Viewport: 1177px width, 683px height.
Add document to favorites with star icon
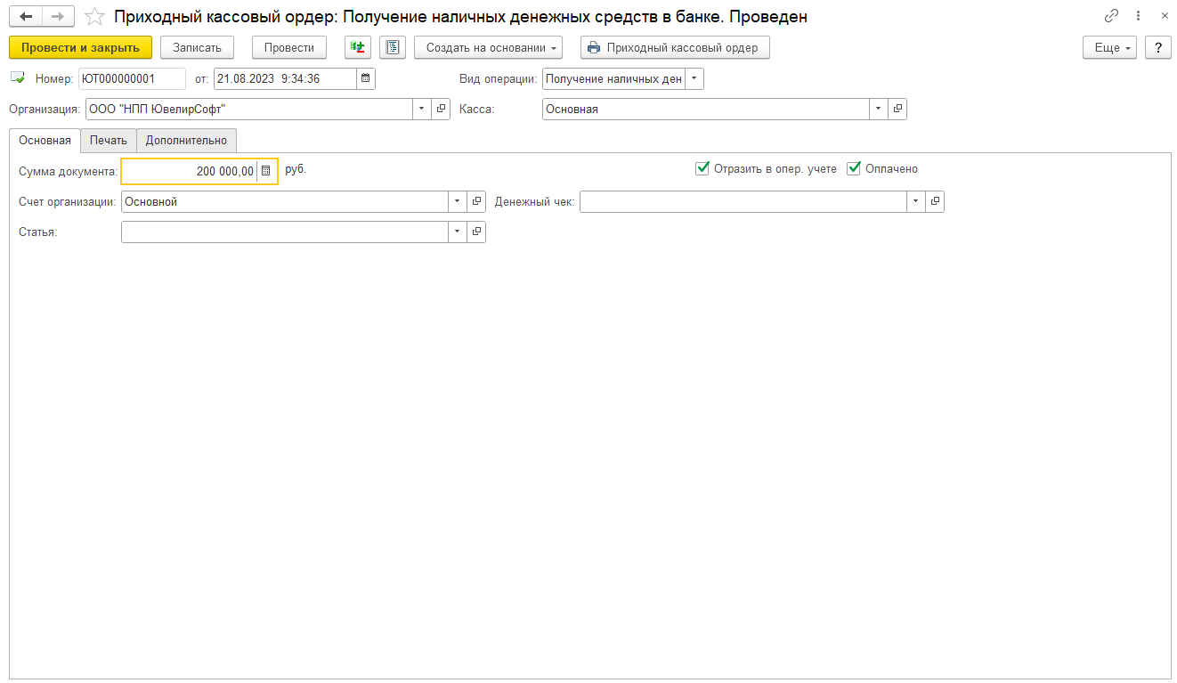click(x=94, y=17)
